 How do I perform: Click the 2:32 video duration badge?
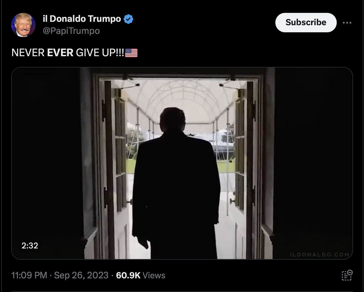tap(30, 246)
